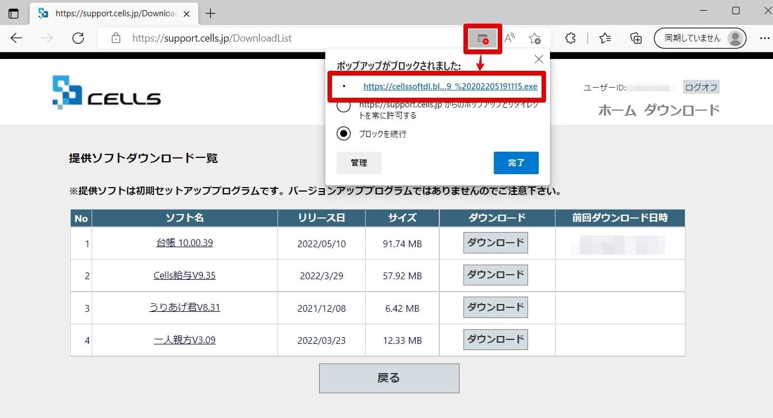Click the 2022/05/10 release date cell
Screen dimensions: 773x418
point(321,244)
